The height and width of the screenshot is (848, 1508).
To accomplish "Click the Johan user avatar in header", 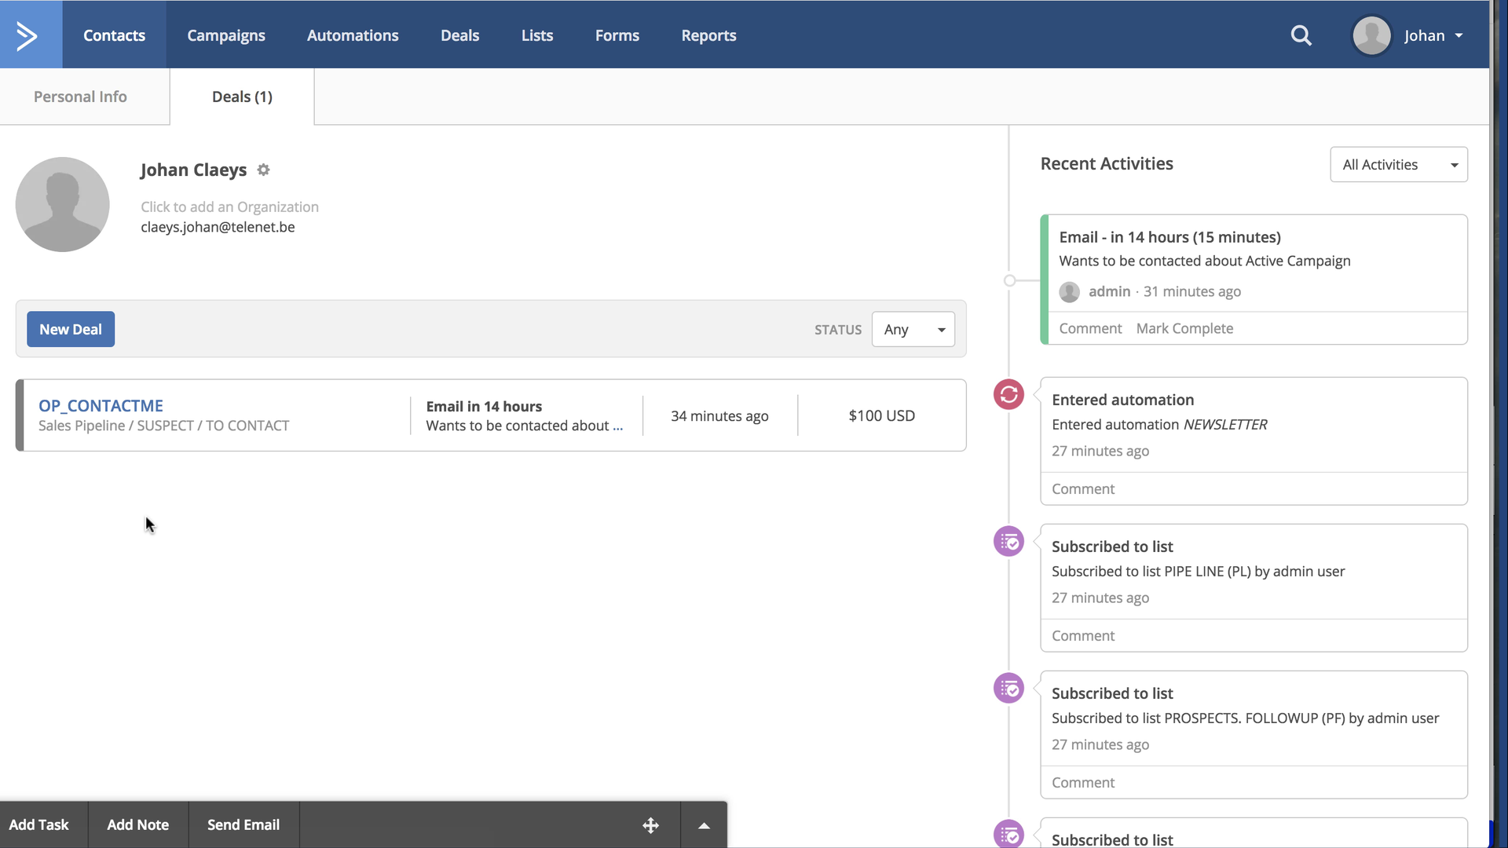I will click(x=1371, y=35).
